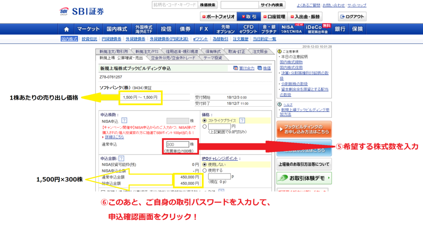The image size is (423, 227).
Task: Open 口座管理 from the top bar
Action: tap(274, 16)
